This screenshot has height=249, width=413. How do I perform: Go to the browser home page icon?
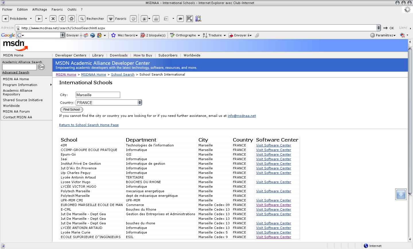71,19
